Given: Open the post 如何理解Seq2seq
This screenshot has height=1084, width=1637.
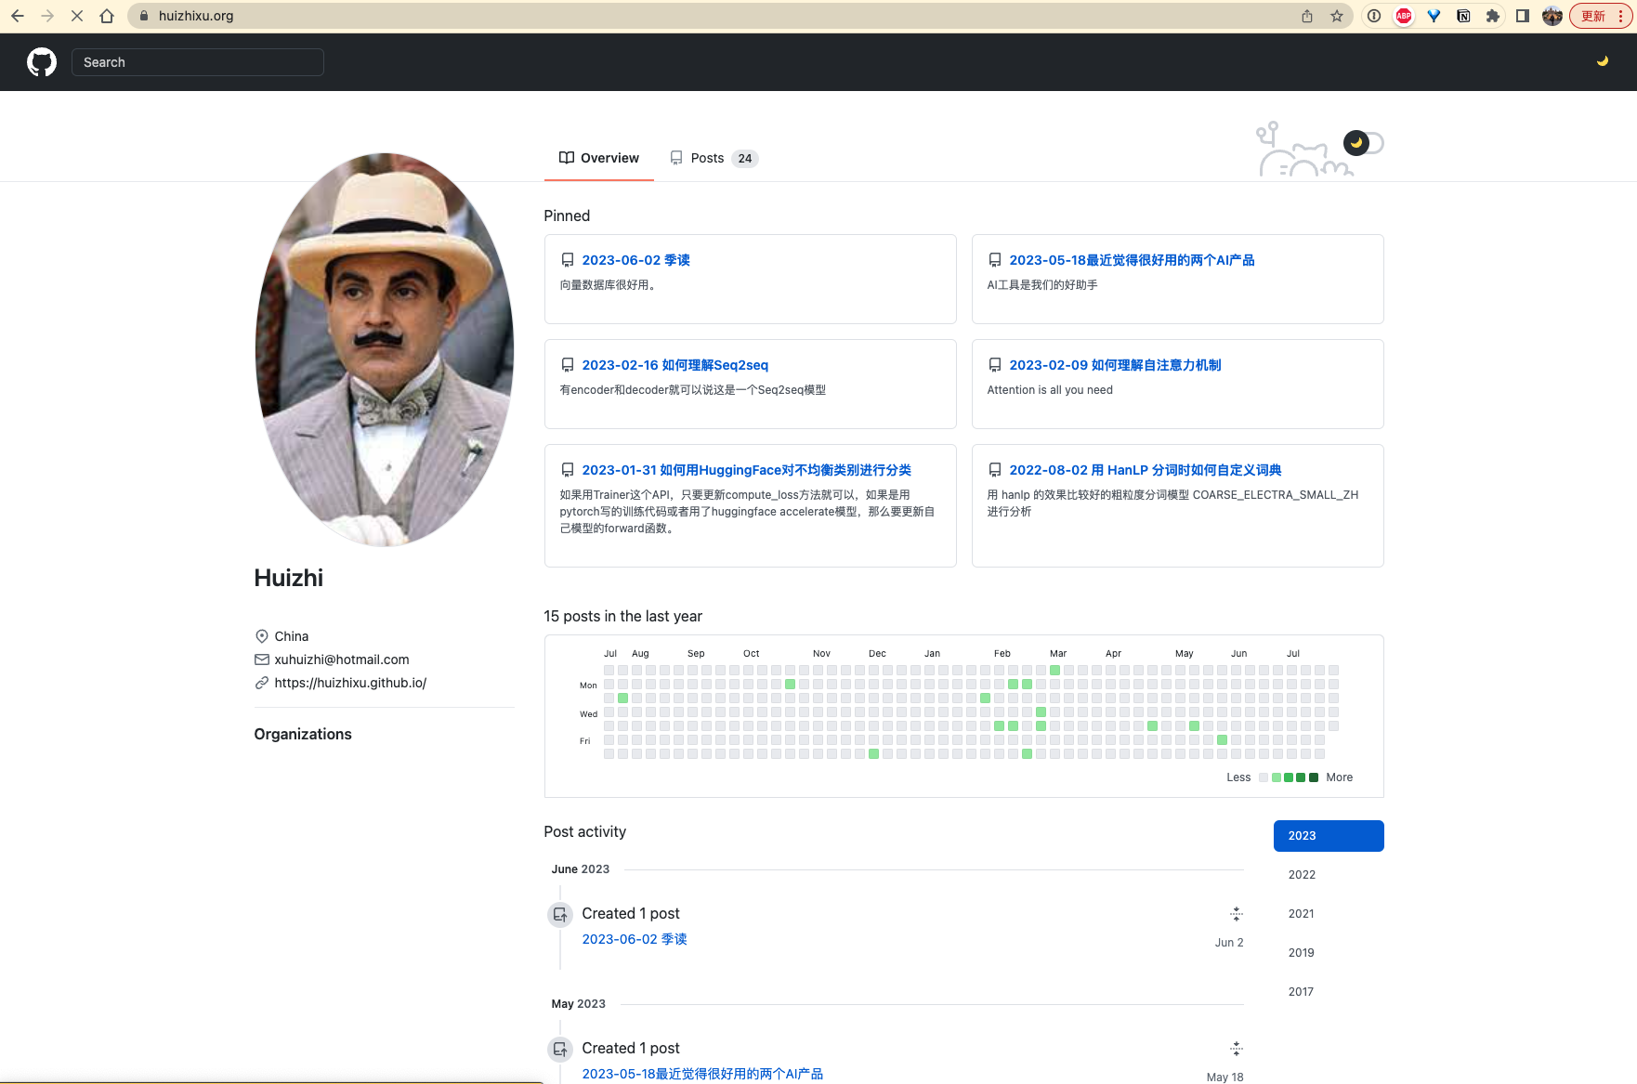Looking at the screenshot, I should coord(675,365).
